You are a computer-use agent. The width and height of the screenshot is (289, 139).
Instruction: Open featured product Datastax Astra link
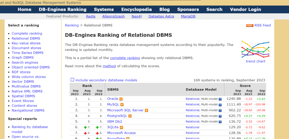coord(161,16)
